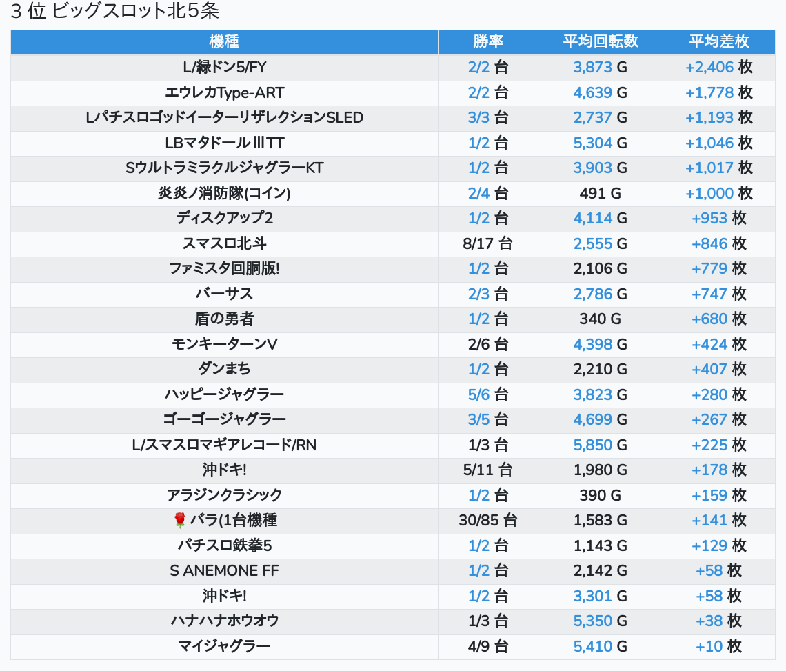Select machine name ゴーゴージャグラー
The height and width of the screenshot is (671, 786).
[x=224, y=420]
